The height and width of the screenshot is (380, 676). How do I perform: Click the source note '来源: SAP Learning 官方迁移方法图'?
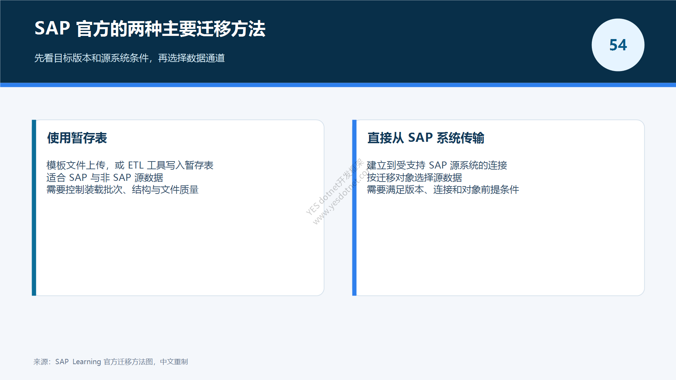(x=93, y=362)
